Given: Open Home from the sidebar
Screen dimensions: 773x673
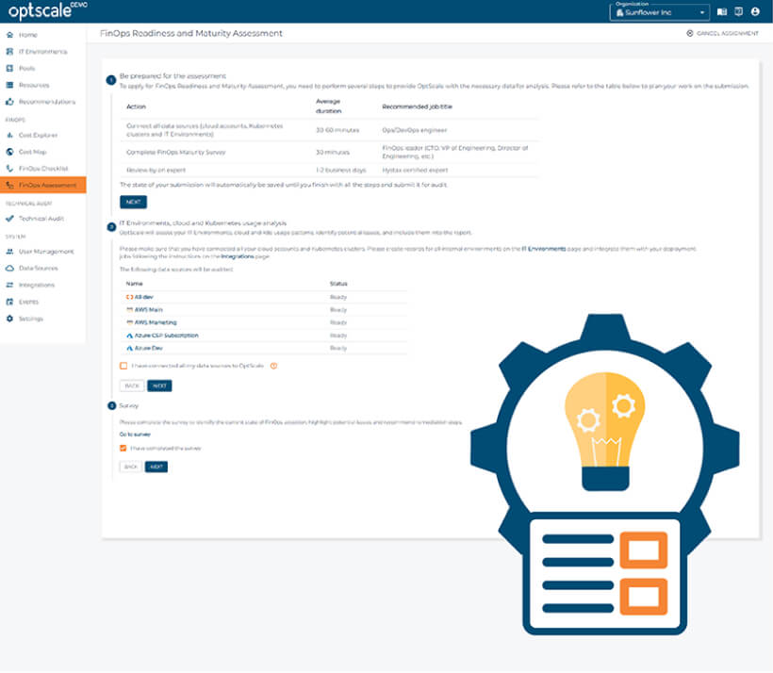Looking at the screenshot, I should [28, 35].
